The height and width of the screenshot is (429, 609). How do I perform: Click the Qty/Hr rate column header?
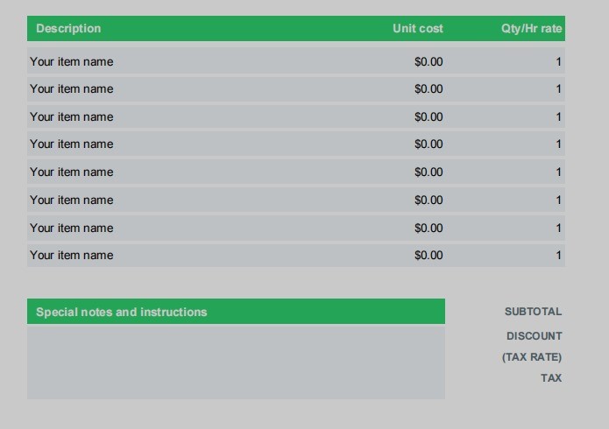[531, 29]
